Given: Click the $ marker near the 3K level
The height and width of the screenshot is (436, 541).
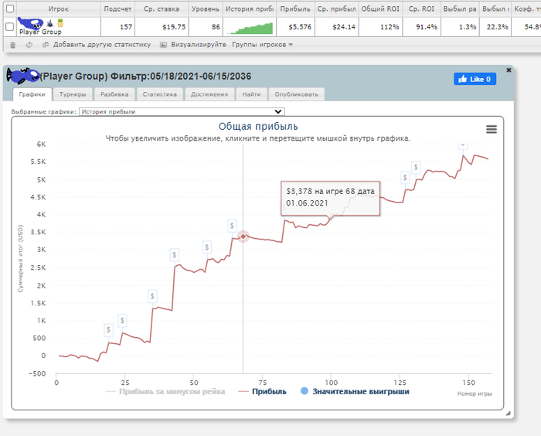Looking at the screenshot, I should tap(206, 247).
